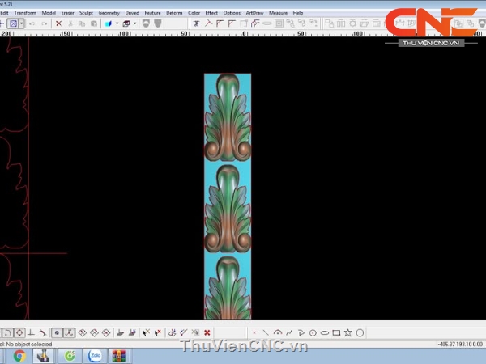Select the star shape drawing tool
Viewport: 486px width, 364px height.
pos(347,332)
